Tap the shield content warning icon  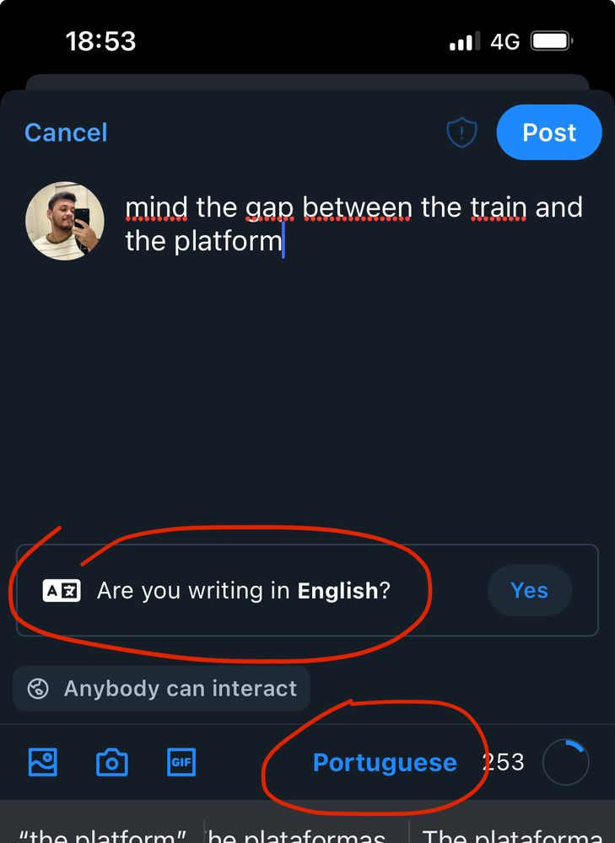[461, 132]
